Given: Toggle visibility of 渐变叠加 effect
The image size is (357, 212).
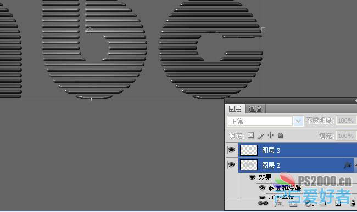Looking at the screenshot, I should click(x=263, y=197).
